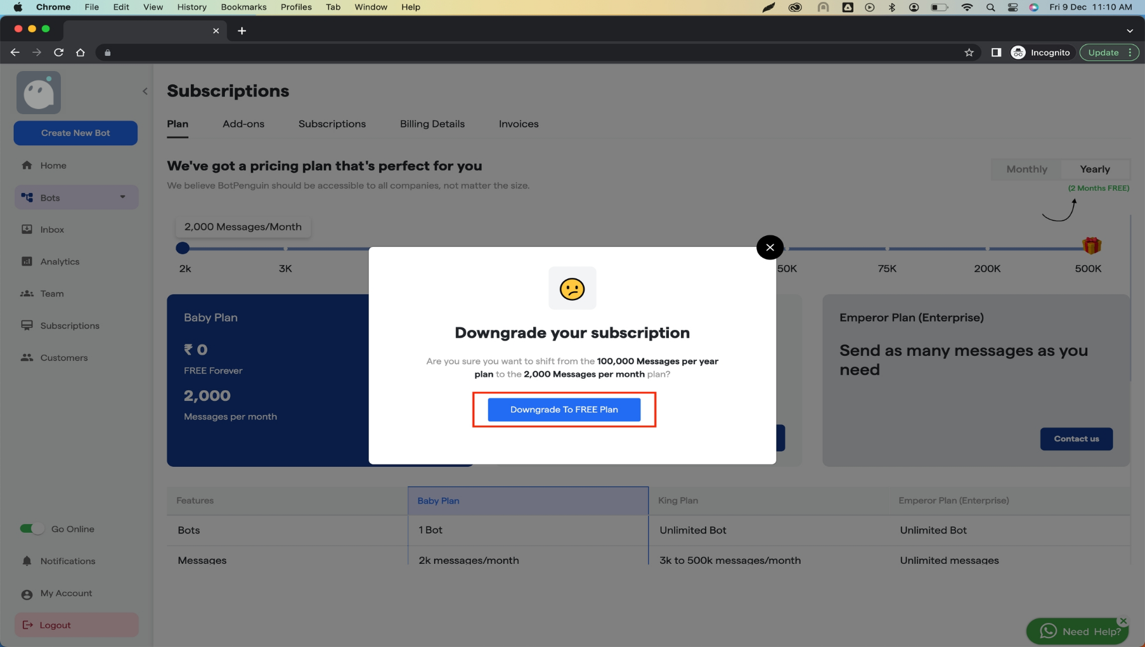1145x647 pixels.
Task: Click Downgrade To FREE Plan button
Action: 564,409
